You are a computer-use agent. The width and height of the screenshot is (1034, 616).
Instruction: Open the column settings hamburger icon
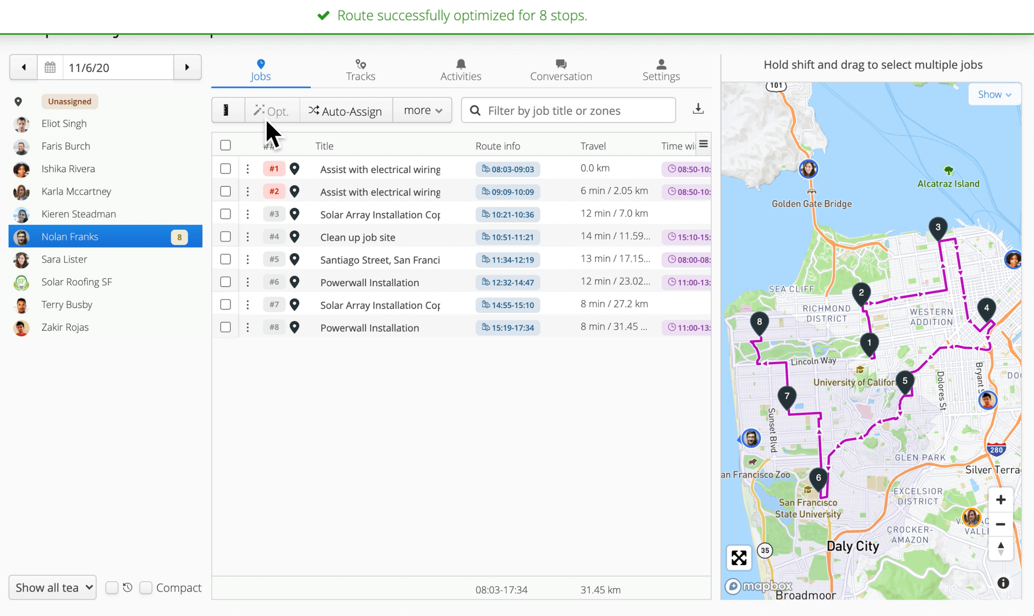coord(703,144)
